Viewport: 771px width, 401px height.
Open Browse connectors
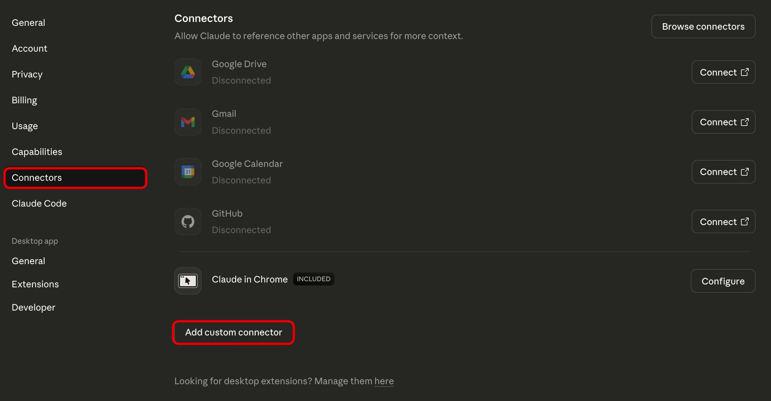point(703,26)
